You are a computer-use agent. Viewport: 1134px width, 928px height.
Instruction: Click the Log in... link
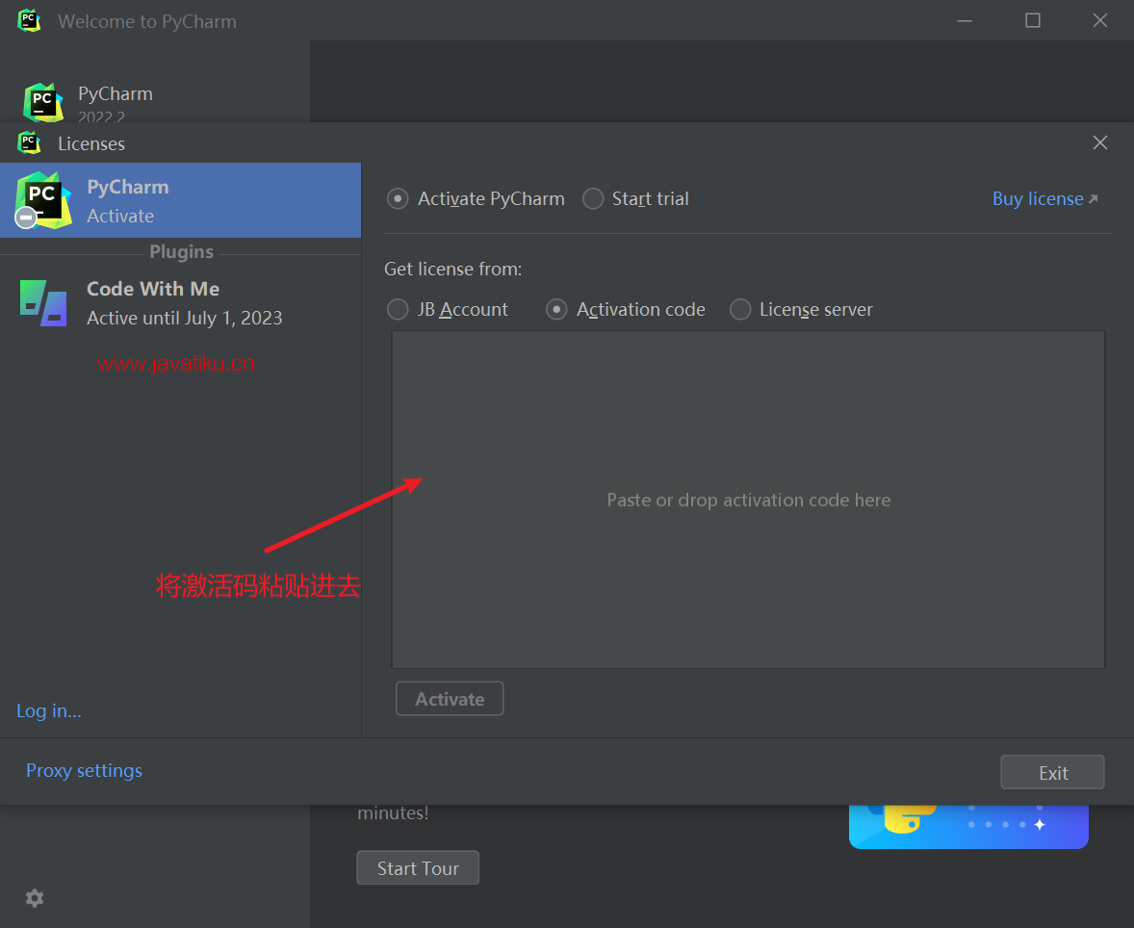[x=48, y=711]
